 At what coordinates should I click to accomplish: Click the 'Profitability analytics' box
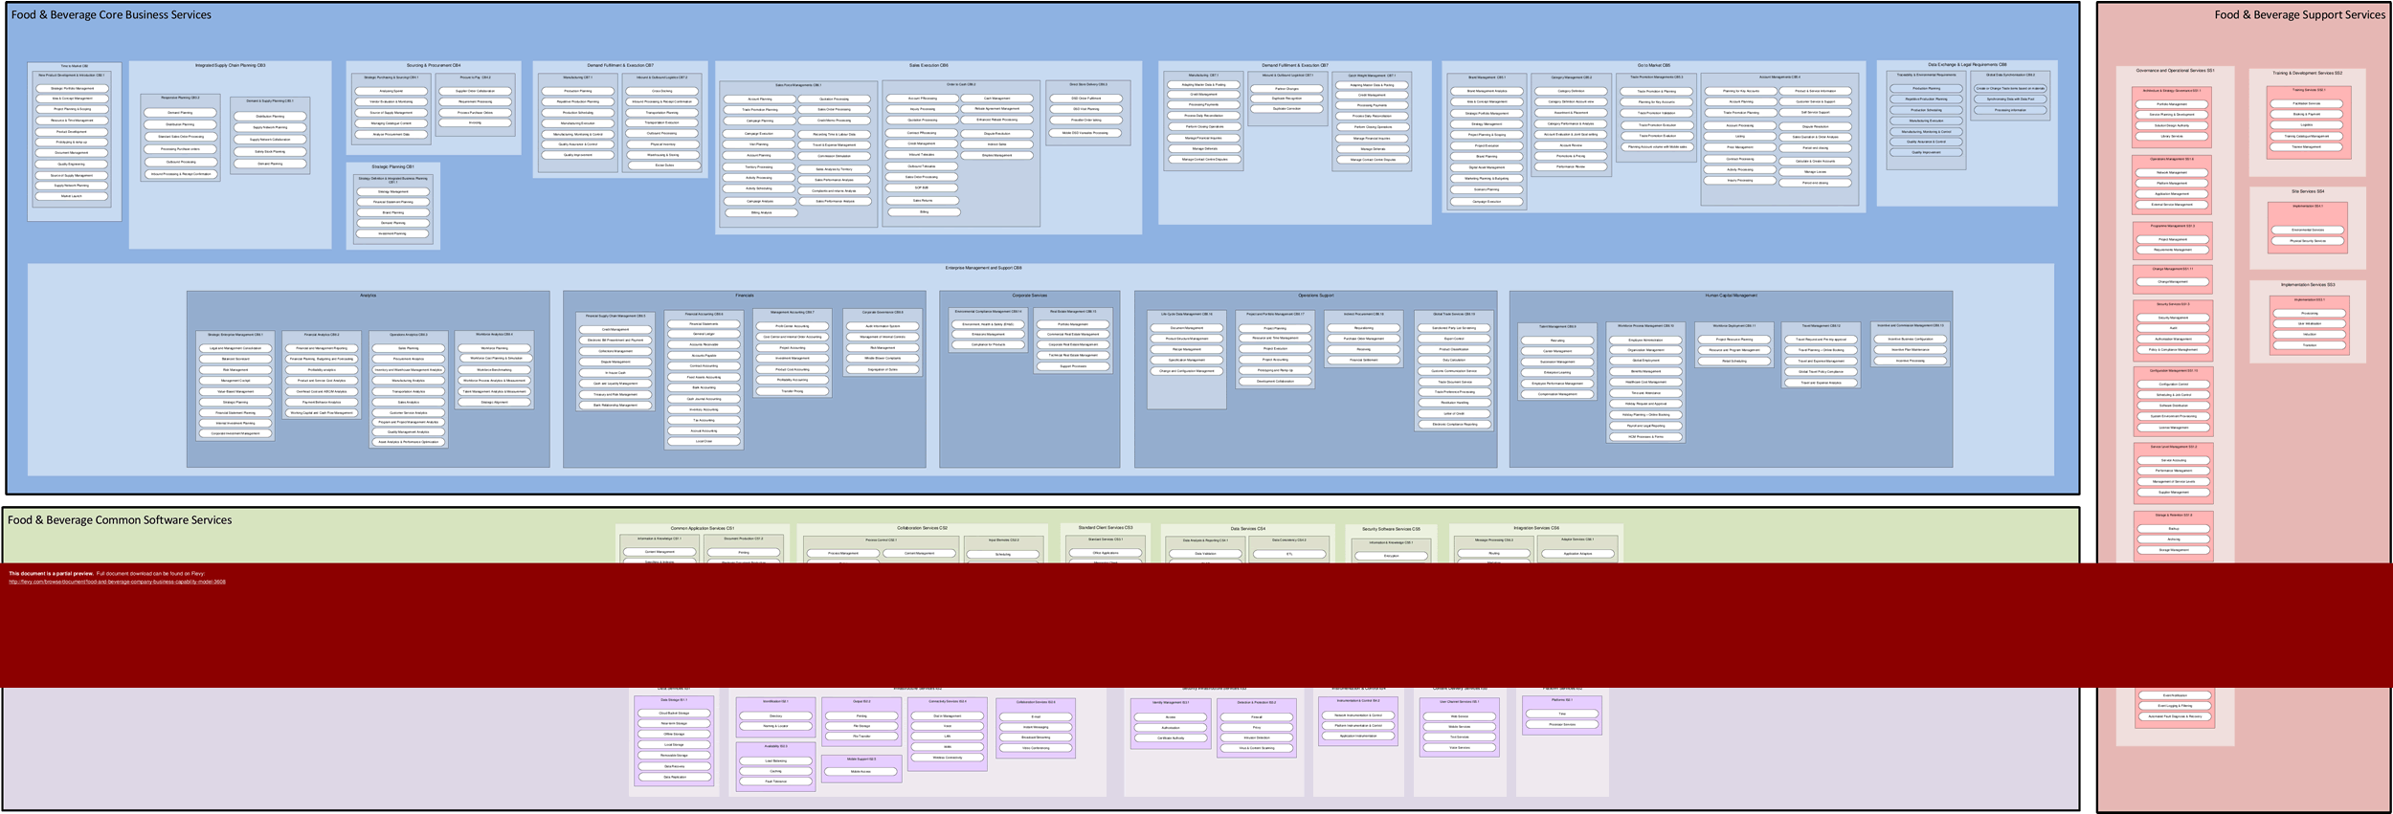click(x=322, y=369)
